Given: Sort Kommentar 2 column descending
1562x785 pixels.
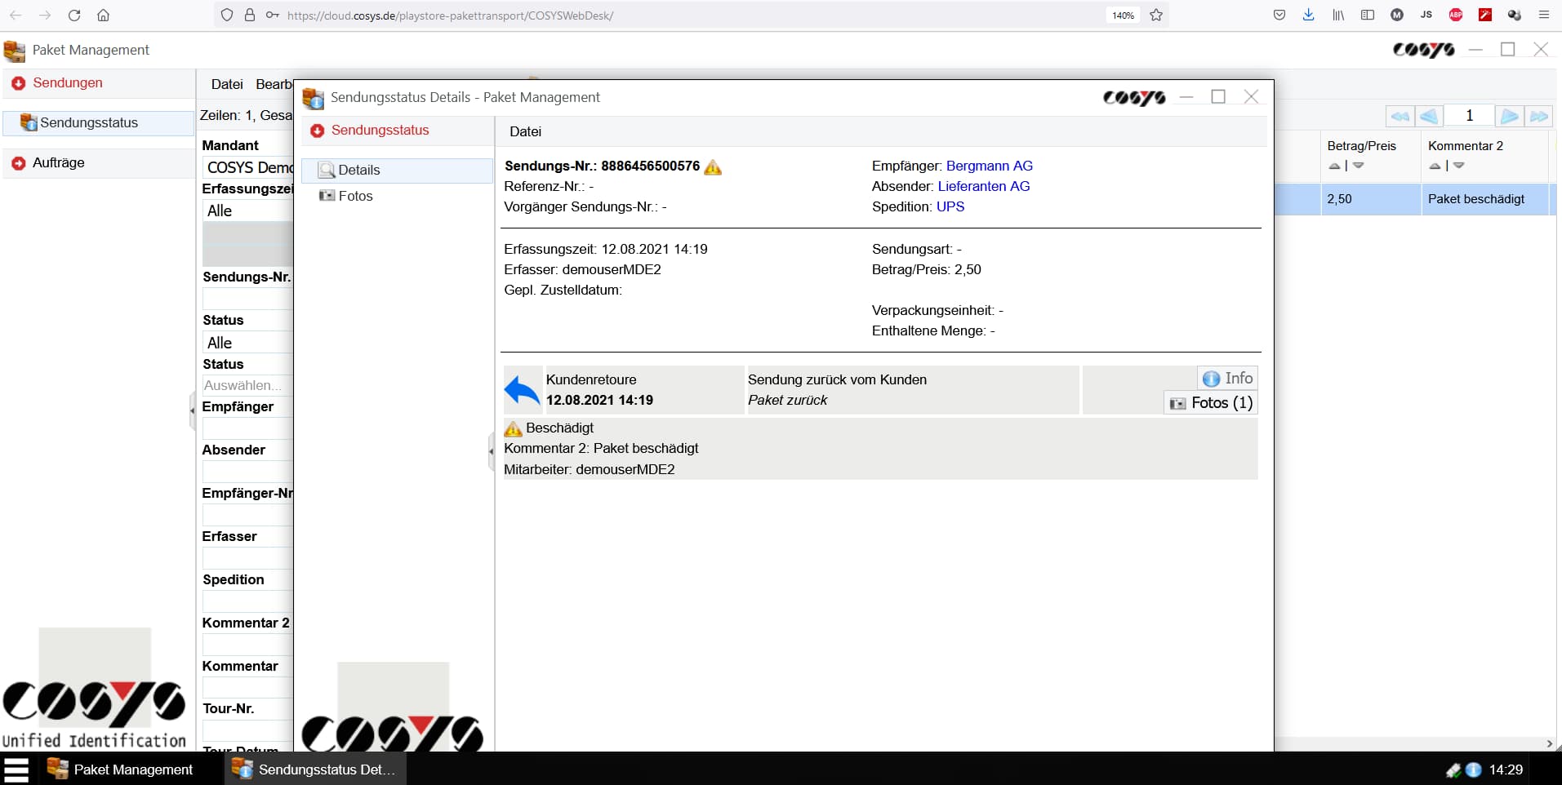Looking at the screenshot, I should [1459, 166].
